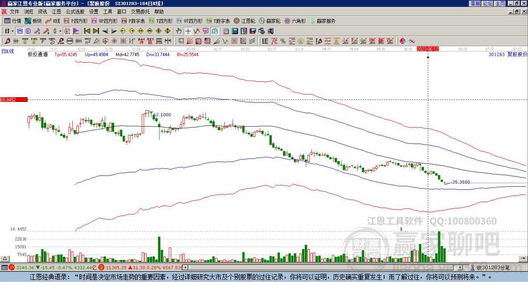Toggle the crosshair cursor tool
The image size is (528, 282).
(188, 31)
